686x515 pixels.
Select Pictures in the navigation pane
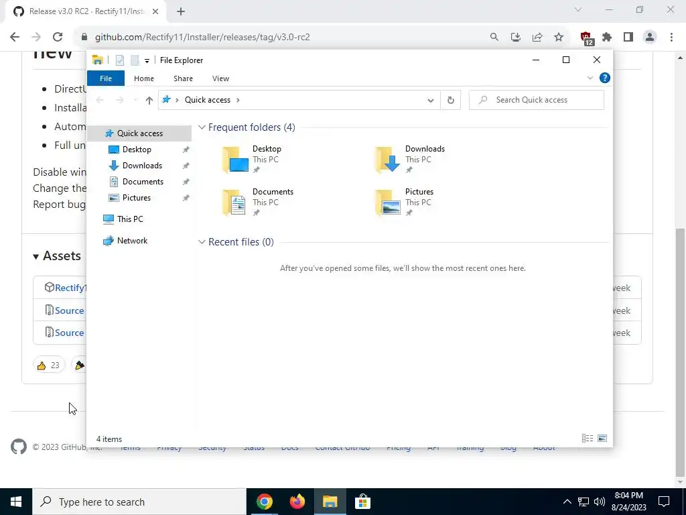point(137,198)
